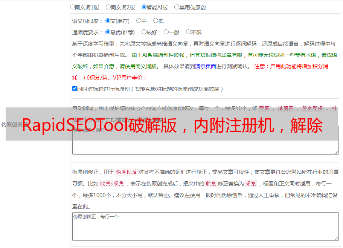Set 通顺度要求 to 最优(推荐)
Screen dimensions: 343x248
tap(108, 32)
